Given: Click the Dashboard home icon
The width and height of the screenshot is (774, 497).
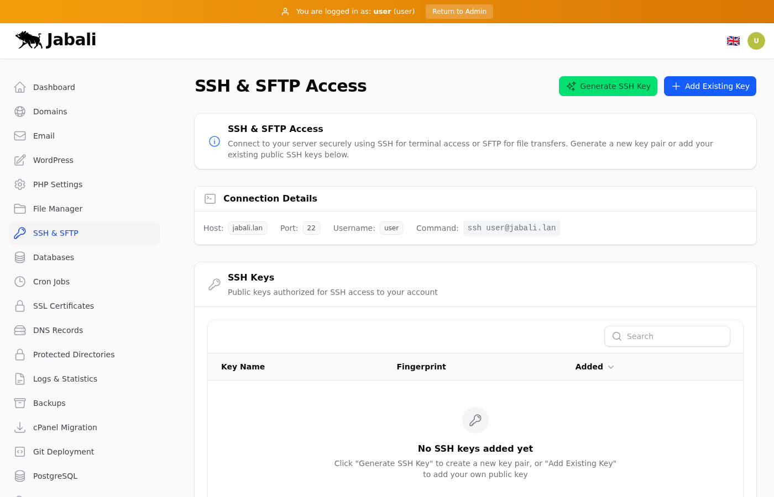Looking at the screenshot, I should coord(20,87).
